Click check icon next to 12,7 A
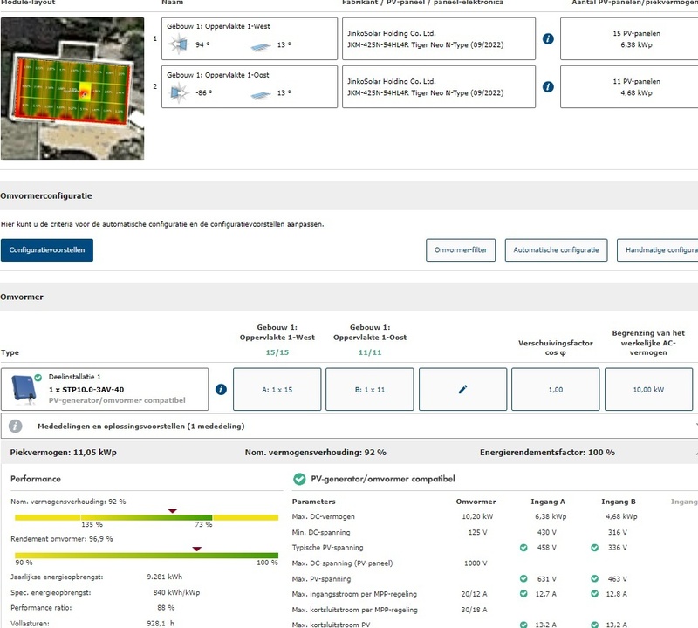This screenshot has width=698, height=628. 523,594
